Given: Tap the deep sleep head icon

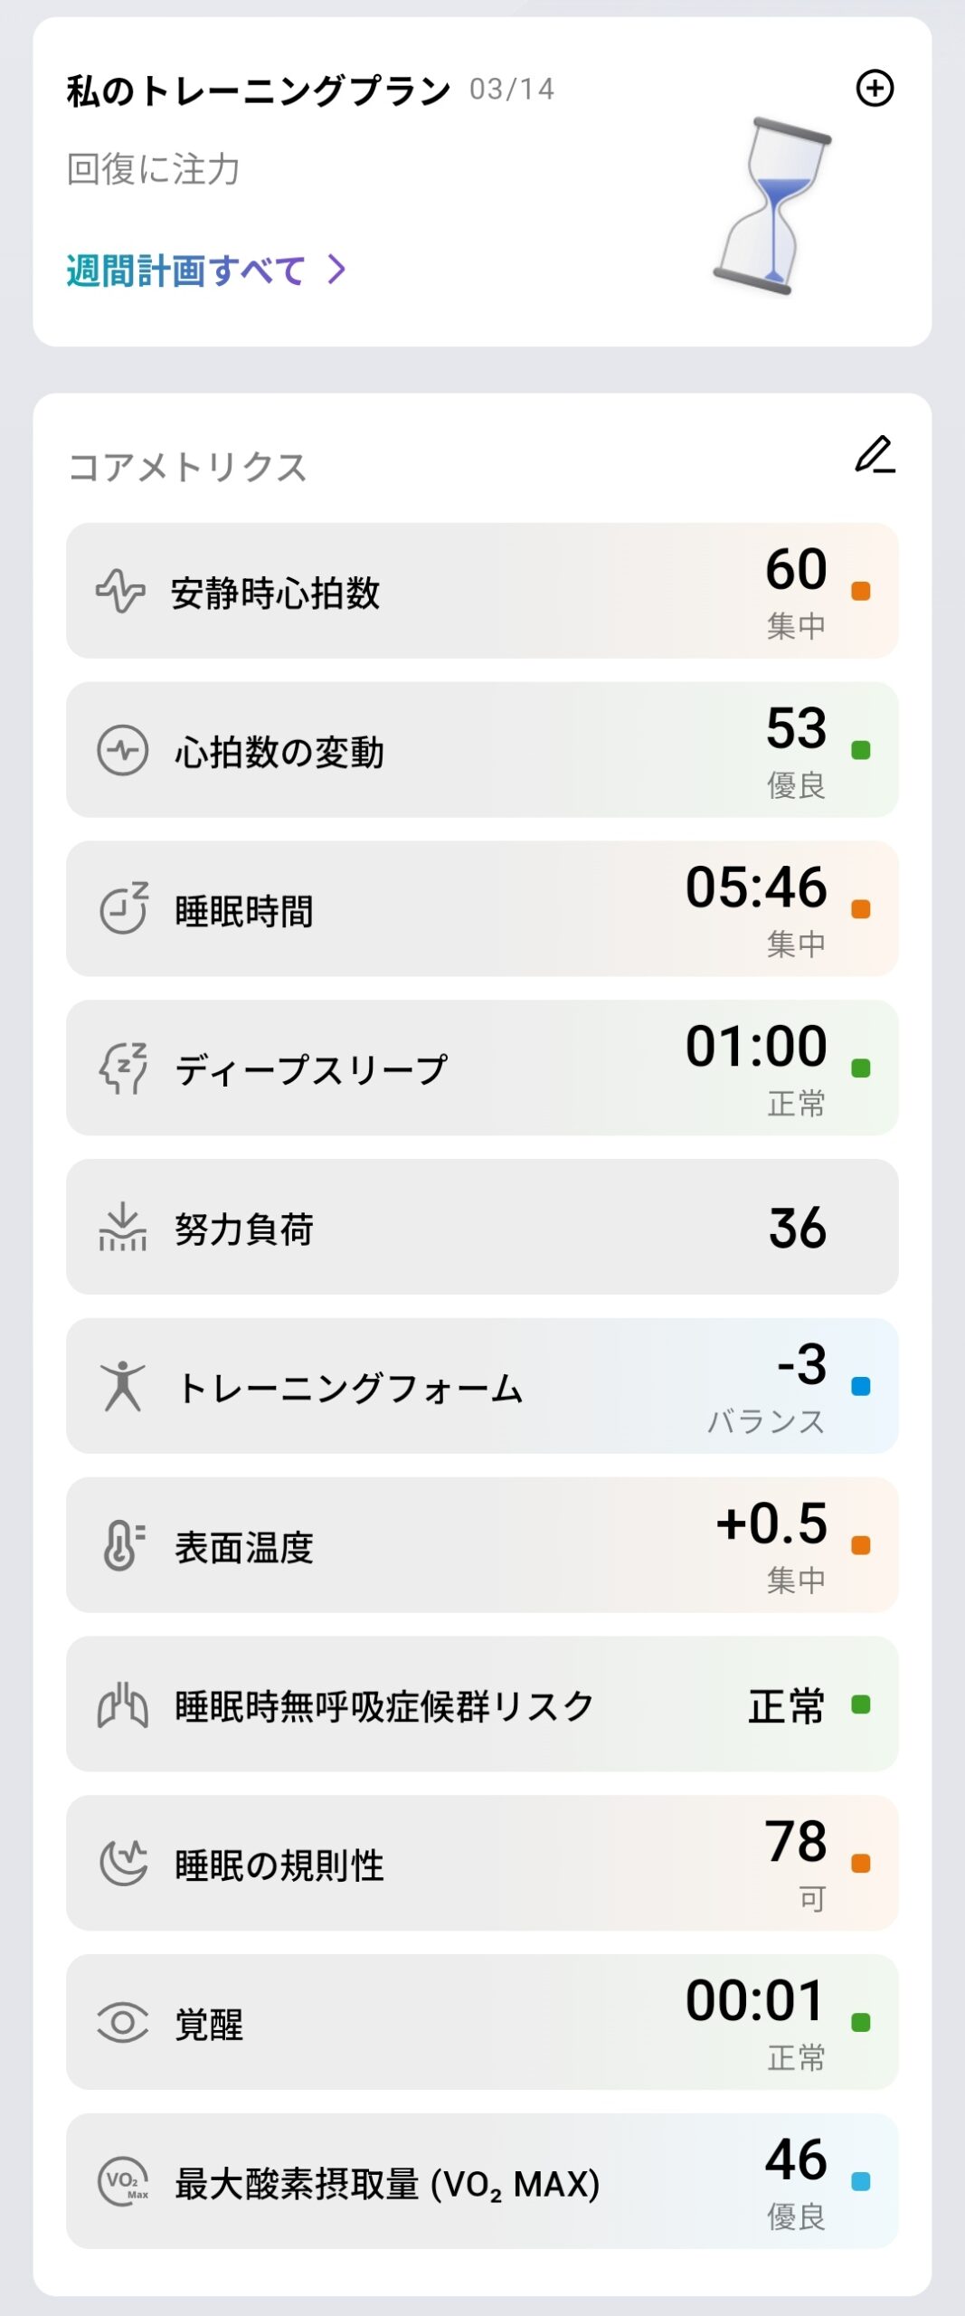Looking at the screenshot, I should click(x=122, y=1068).
